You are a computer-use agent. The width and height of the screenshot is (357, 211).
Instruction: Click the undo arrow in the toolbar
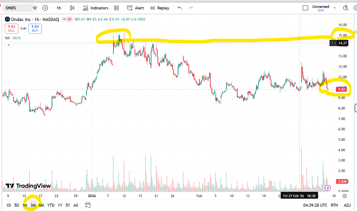coord(180,8)
